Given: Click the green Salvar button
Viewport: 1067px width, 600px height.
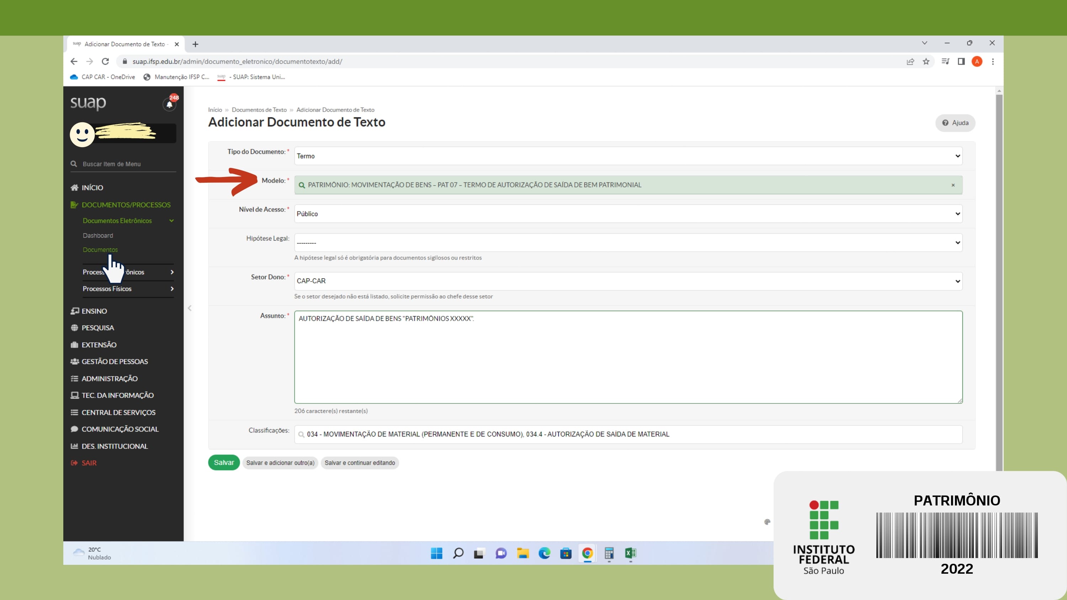Looking at the screenshot, I should click(224, 462).
